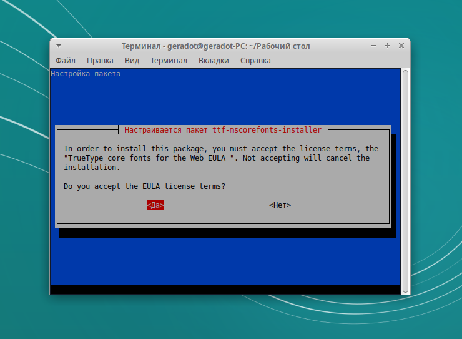Maximize the terminal window

coord(388,46)
